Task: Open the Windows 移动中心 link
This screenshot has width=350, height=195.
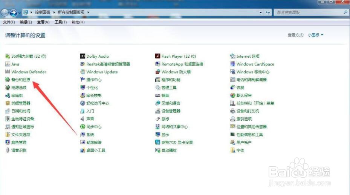Action: (x=253, y=72)
